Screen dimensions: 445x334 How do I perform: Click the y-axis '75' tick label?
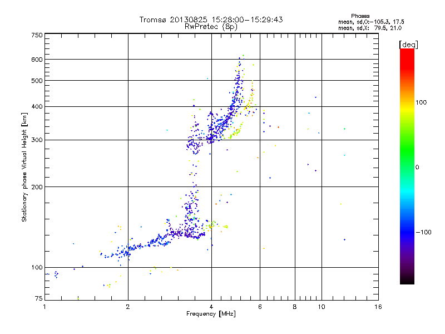tap(39, 298)
